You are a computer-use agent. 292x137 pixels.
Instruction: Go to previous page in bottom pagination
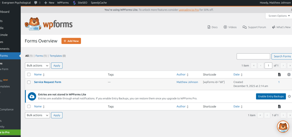267,115
